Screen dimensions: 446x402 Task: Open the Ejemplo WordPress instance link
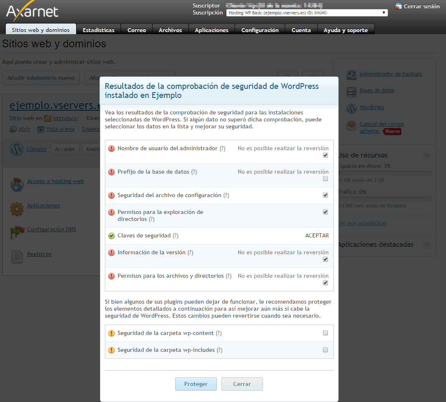(37, 149)
